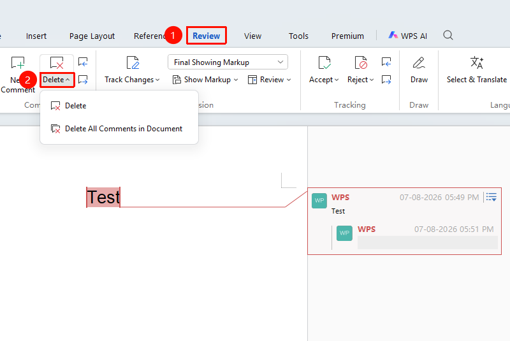Viewport: 510px width, 341px height.
Task: Open the Delete dropdown arrow
Action: click(x=68, y=80)
